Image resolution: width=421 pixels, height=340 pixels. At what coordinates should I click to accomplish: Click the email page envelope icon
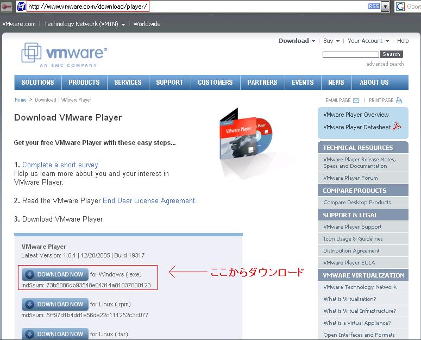[x=356, y=100]
